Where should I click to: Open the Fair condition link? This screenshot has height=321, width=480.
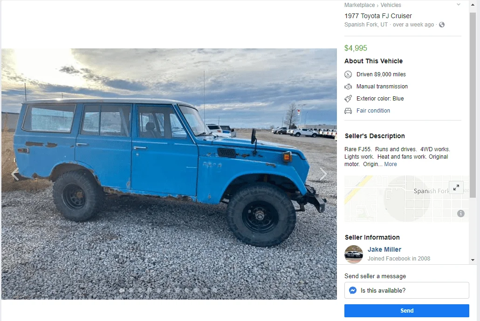pyautogui.click(x=373, y=111)
